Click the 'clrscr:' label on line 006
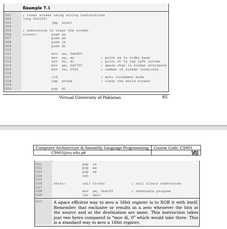Image resolution: width=227 pixels, height=229 pixels. (30, 35)
